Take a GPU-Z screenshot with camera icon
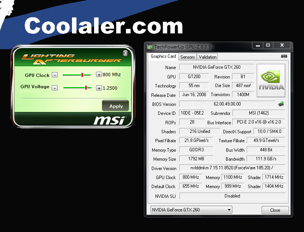Image resolution: width=304 pixels, height=232 pixels. coord(284,56)
